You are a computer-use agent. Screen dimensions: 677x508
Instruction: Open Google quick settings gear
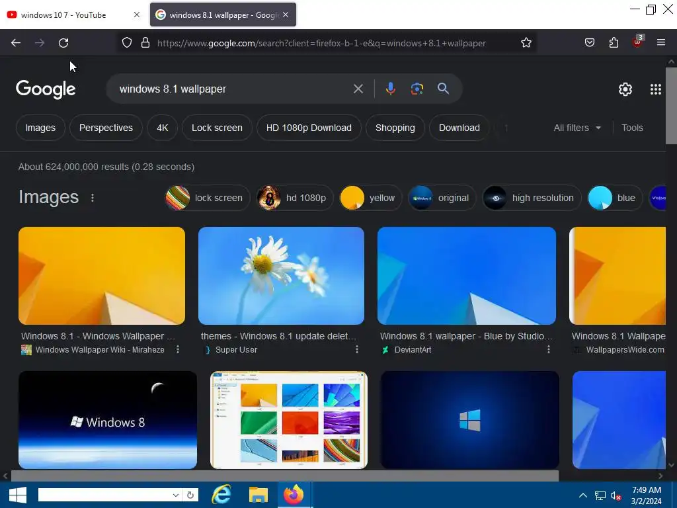click(625, 89)
